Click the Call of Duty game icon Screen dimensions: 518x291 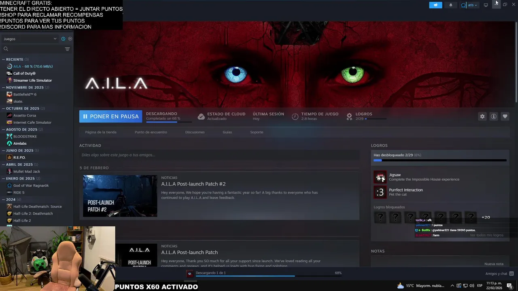tap(9, 73)
